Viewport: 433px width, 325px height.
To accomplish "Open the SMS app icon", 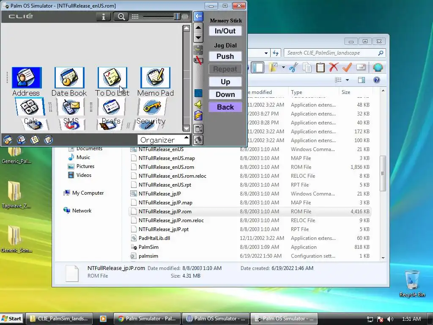I will pyautogui.click(x=71, y=107).
